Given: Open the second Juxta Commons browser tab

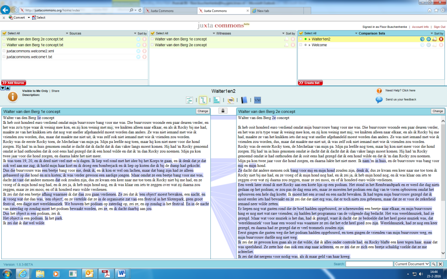Looking at the screenshot, I should [x=213, y=10].
